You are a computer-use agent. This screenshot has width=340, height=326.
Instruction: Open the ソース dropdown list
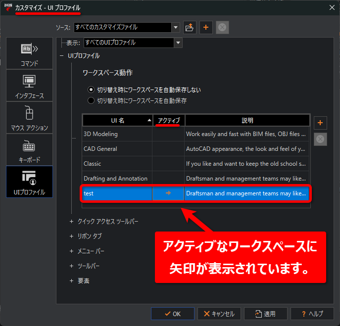tap(176, 28)
